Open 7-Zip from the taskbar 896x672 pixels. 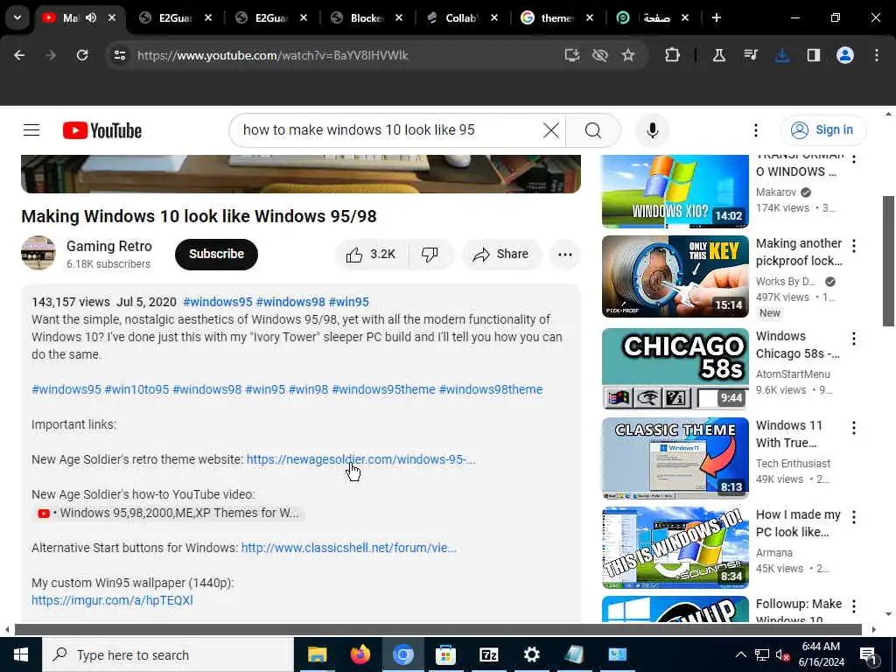pos(488,654)
